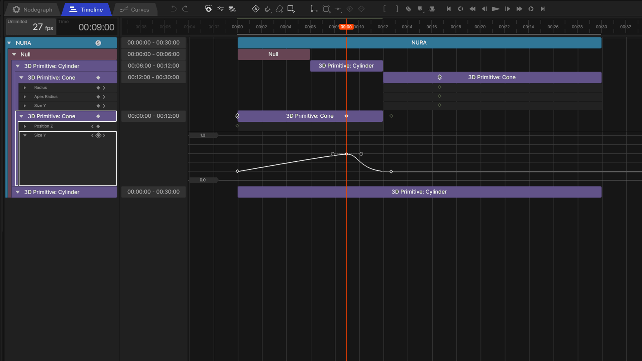Toggle the Solo icon on the NURA layer

[x=98, y=43]
